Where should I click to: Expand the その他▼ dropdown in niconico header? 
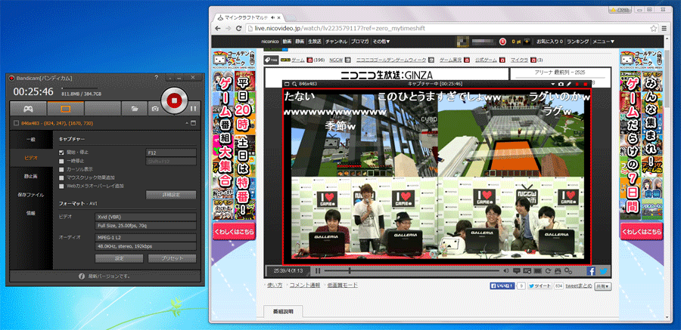coord(382,42)
